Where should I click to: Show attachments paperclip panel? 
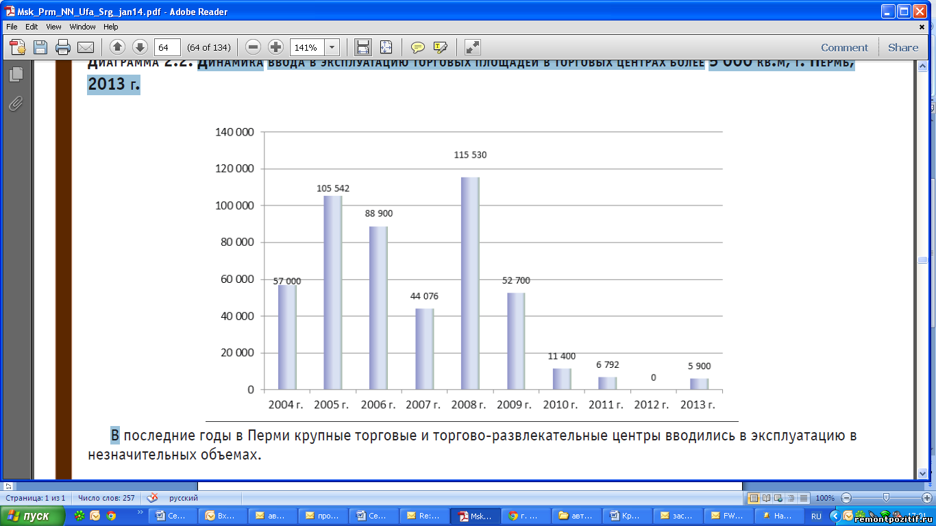coord(16,104)
